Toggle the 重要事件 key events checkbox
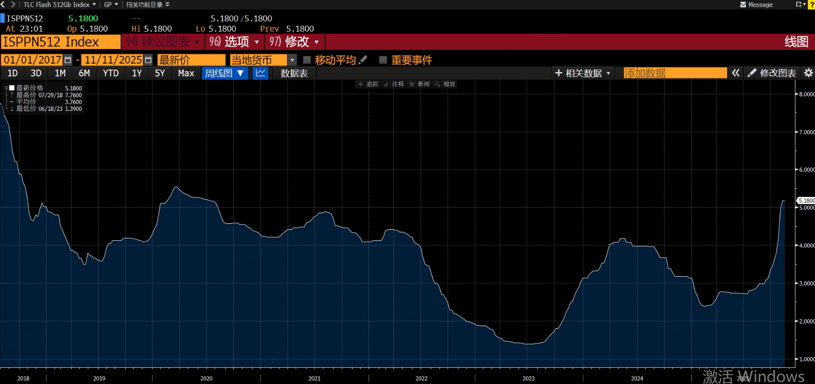815x384 pixels. [383, 60]
